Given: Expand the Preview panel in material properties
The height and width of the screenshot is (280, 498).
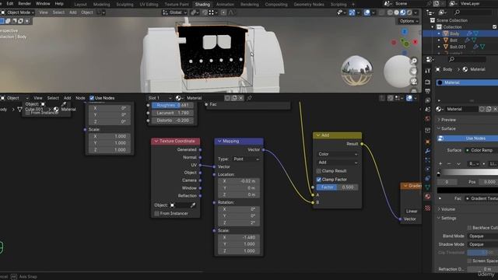Looking at the screenshot, I should 447,120.
